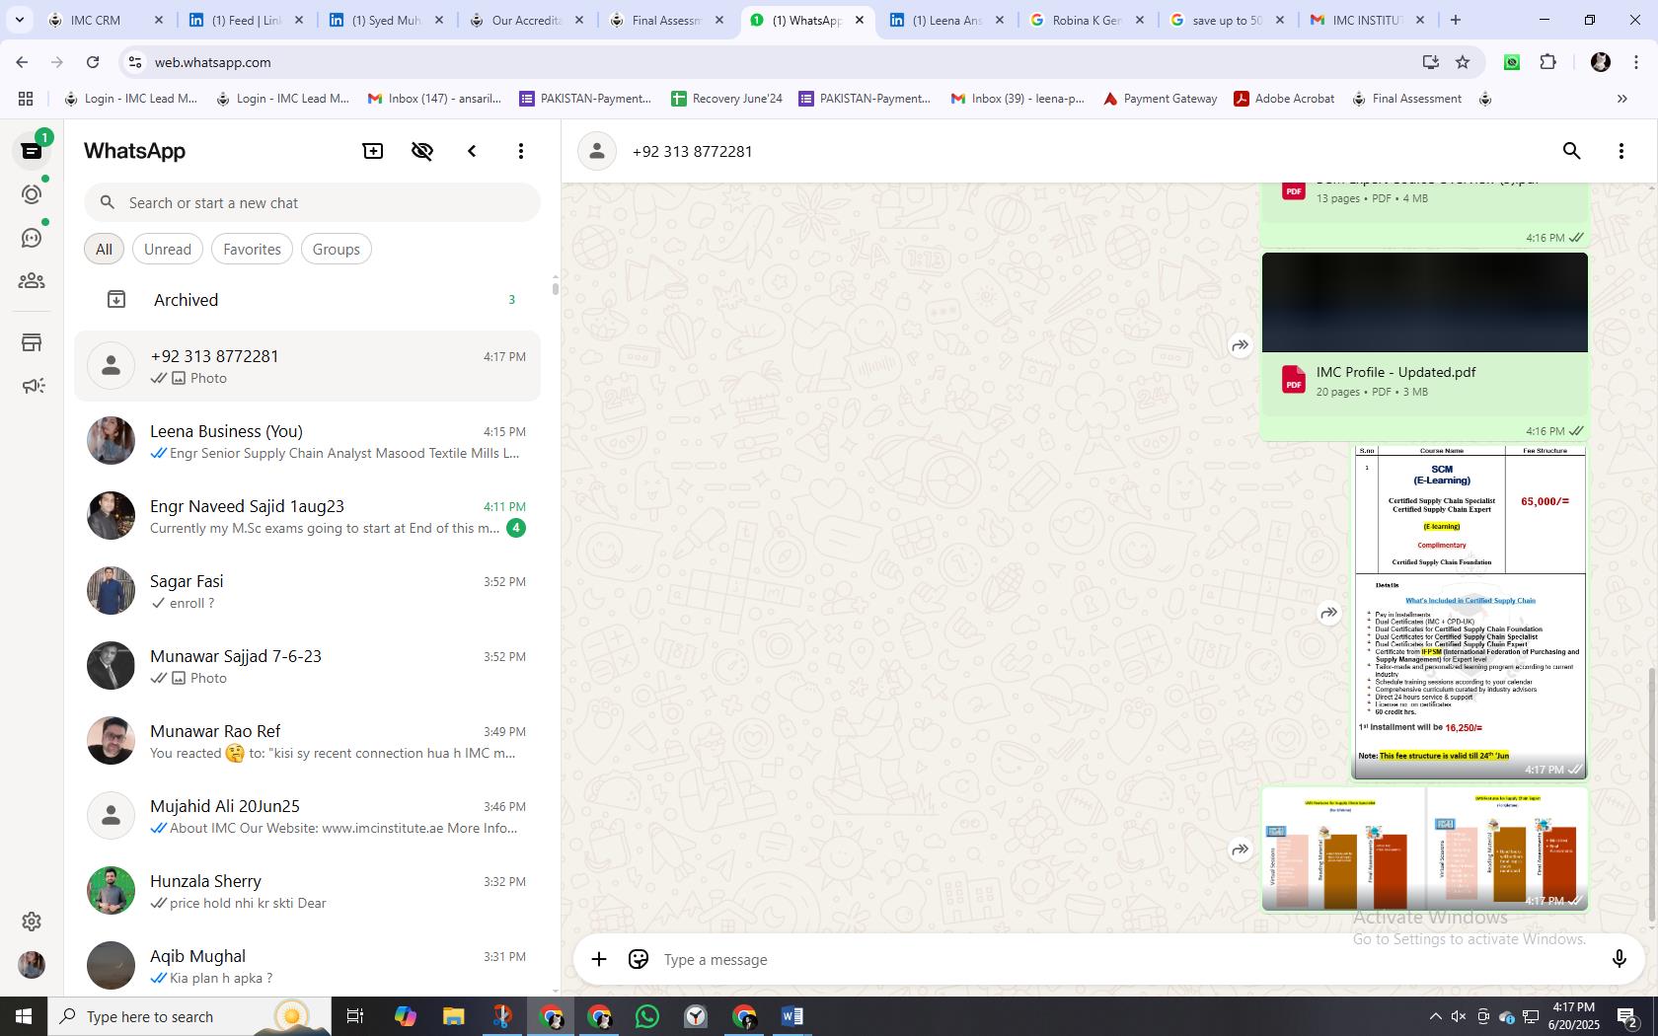Open the supply chain features chart image
This screenshot has height=1036, width=1658.
pyautogui.click(x=1425, y=849)
